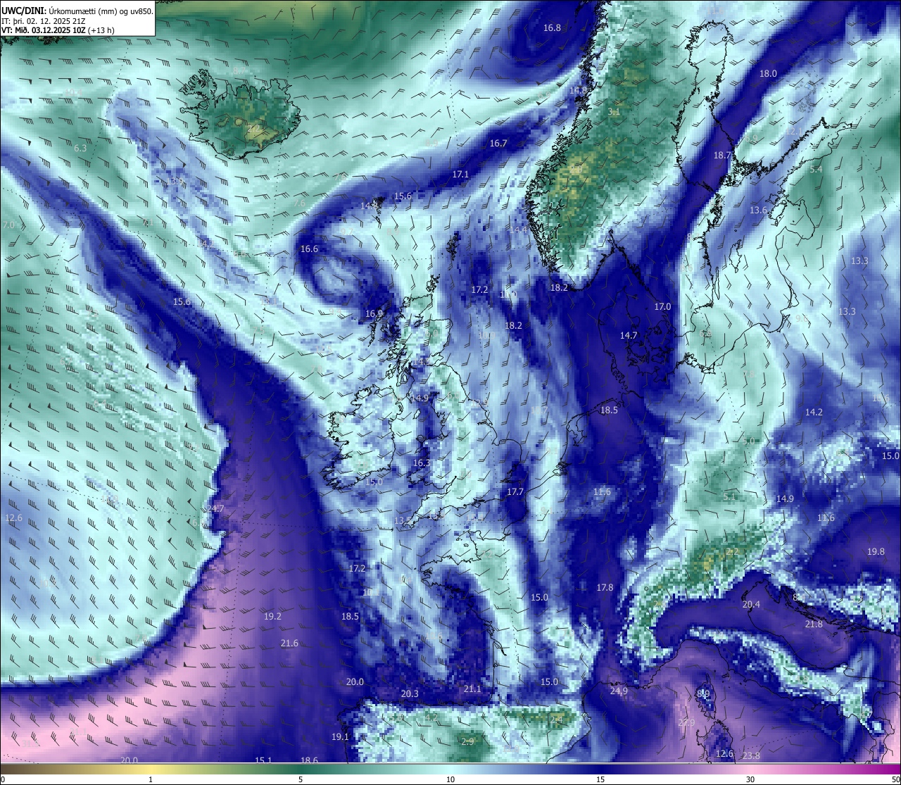Click the 17.0 value label
This screenshot has height=785, width=901.
pos(662,307)
